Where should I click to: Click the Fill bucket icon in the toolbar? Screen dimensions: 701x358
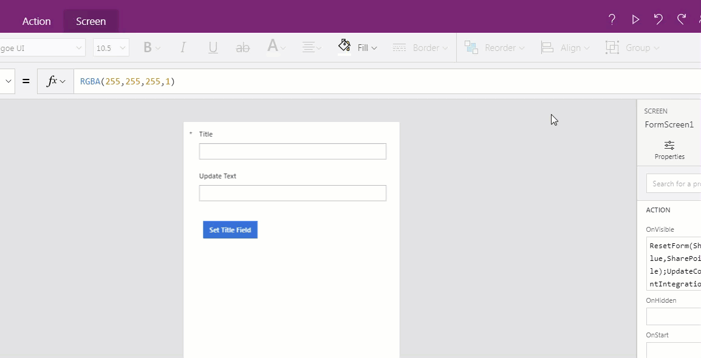(344, 46)
